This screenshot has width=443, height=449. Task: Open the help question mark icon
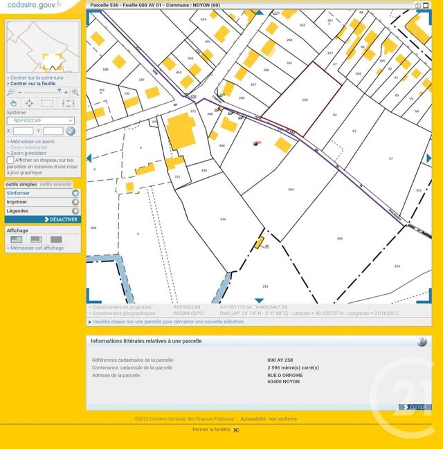(x=422, y=342)
